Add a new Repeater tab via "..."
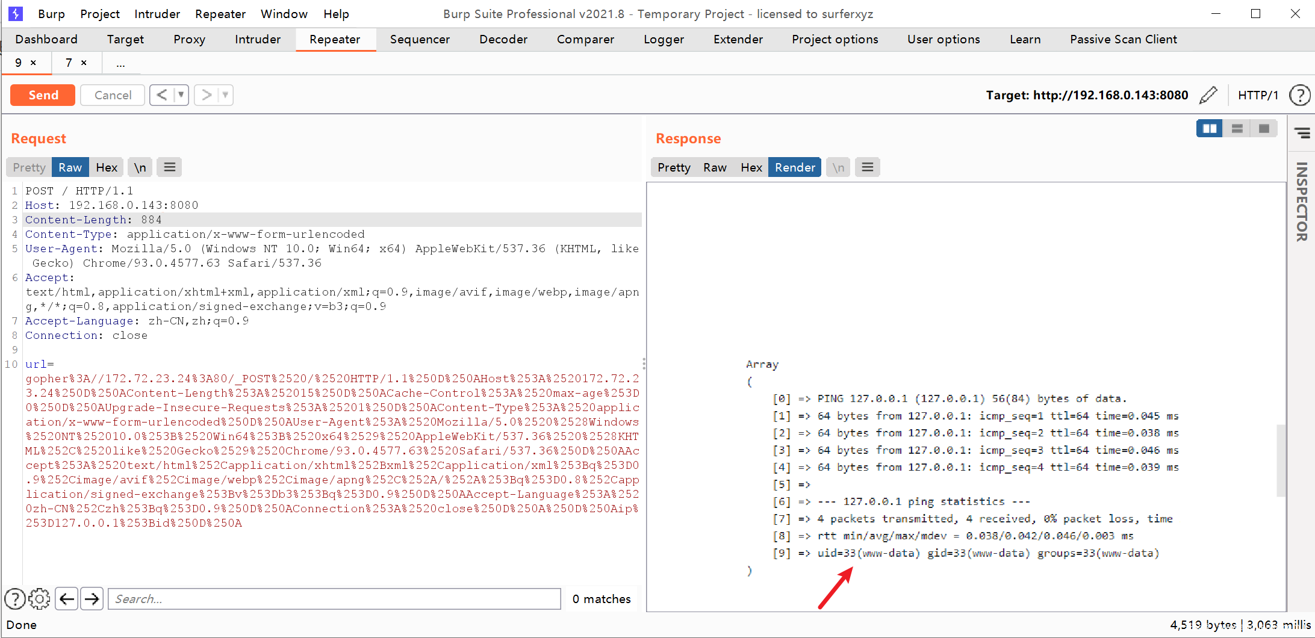Viewport: 1315px width, 638px height. pyautogui.click(x=121, y=63)
